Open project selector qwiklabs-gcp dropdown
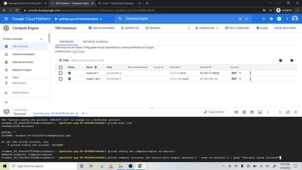This screenshot has height=170, width=302. [78, 19]
